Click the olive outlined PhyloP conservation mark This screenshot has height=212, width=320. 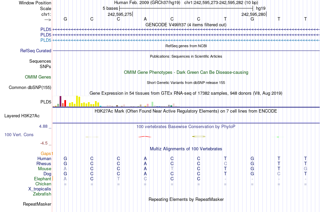pyautogui.click(x=199, y=137)
